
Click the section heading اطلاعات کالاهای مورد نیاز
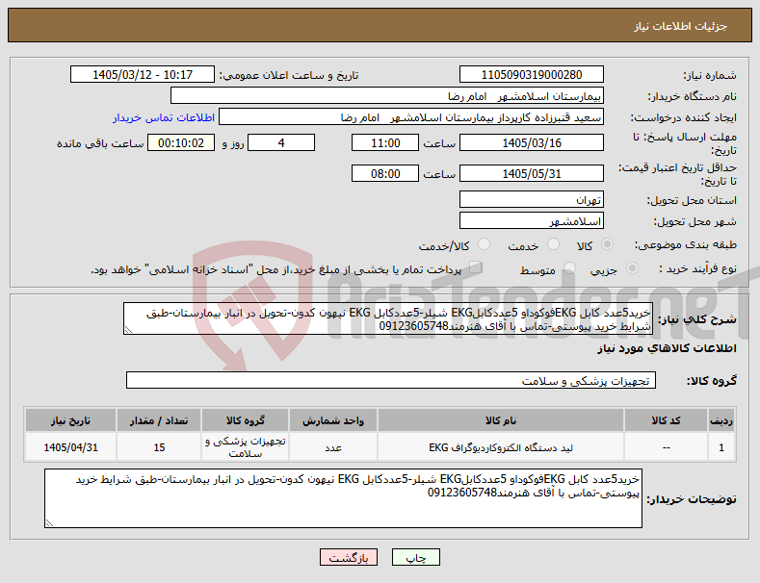pyautogui.click(x=667, y=348)
